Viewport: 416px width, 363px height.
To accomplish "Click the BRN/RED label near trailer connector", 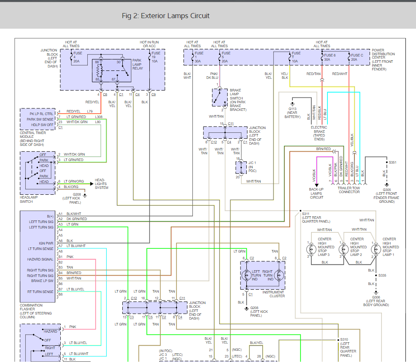I will (324, 149).
